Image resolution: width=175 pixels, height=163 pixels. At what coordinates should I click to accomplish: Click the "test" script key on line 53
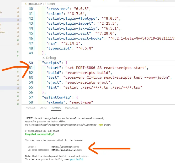coord(53,78)
